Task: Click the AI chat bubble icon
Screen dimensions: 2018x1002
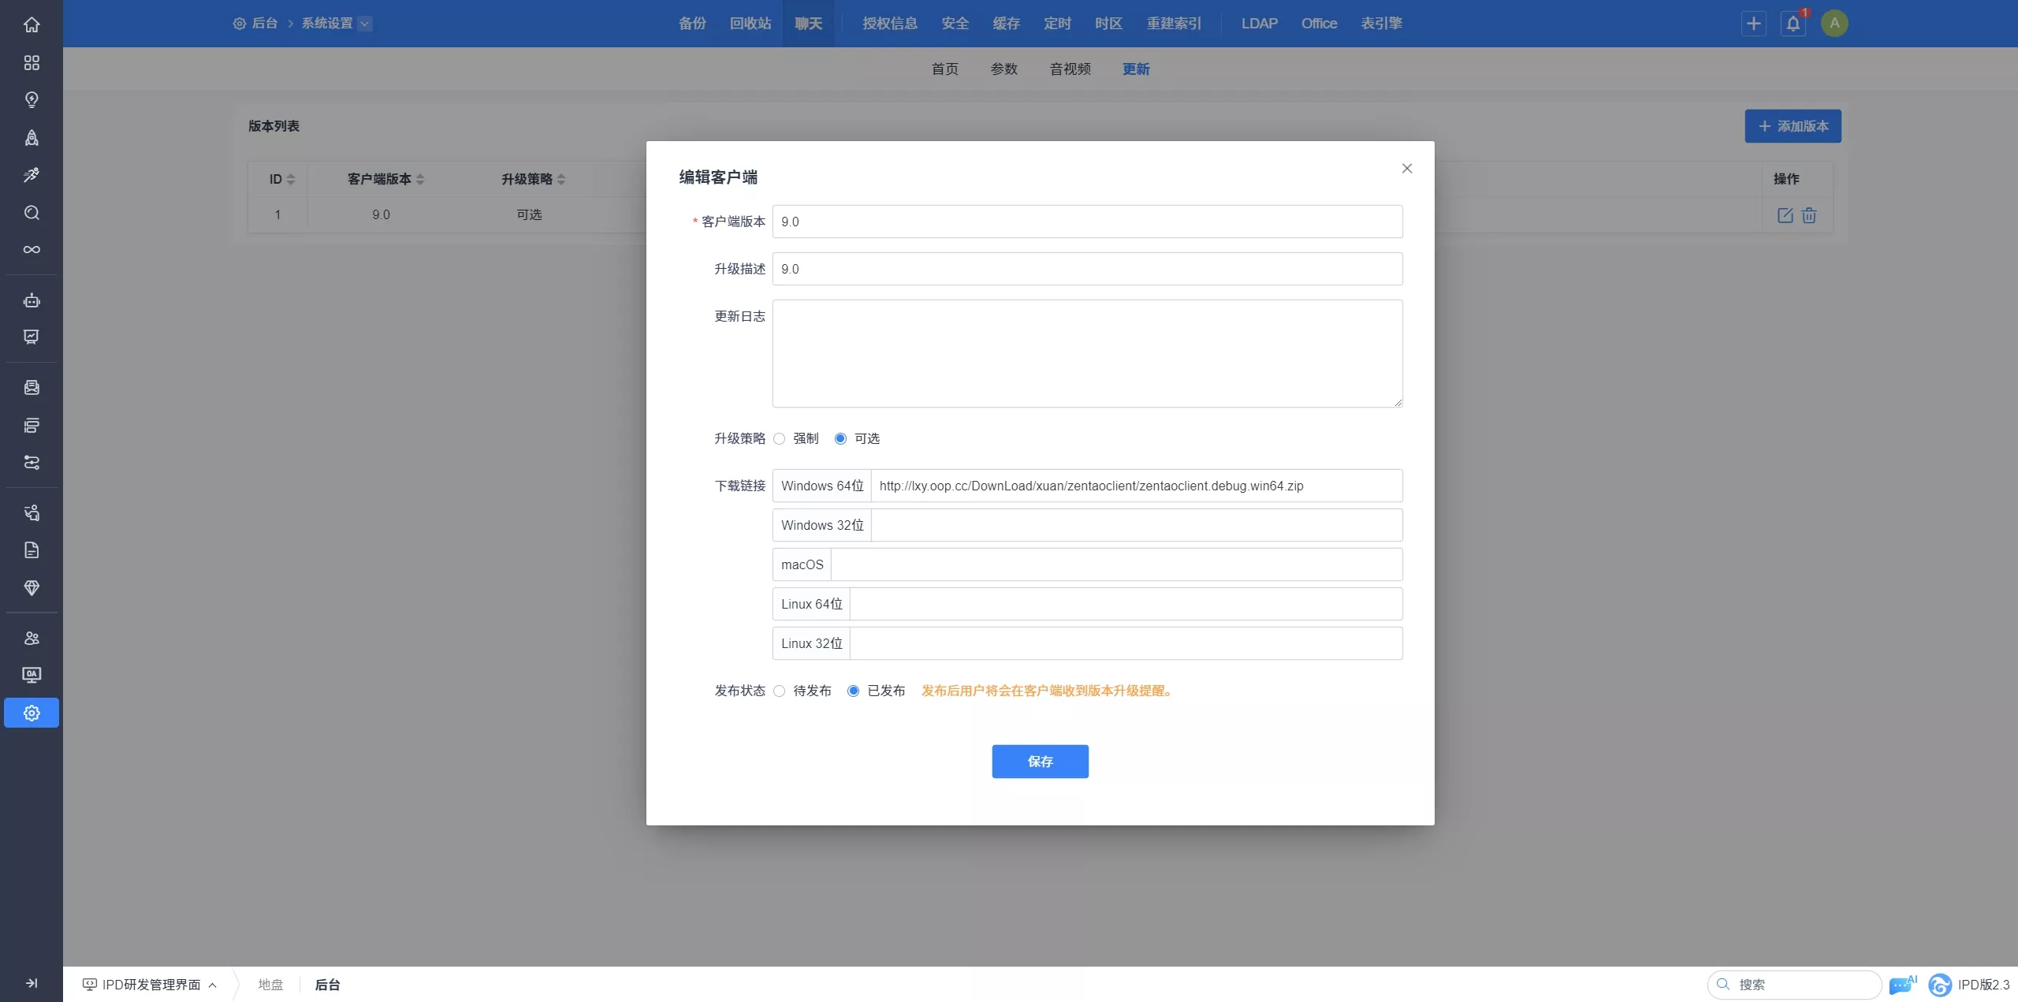Action: 1901,985
